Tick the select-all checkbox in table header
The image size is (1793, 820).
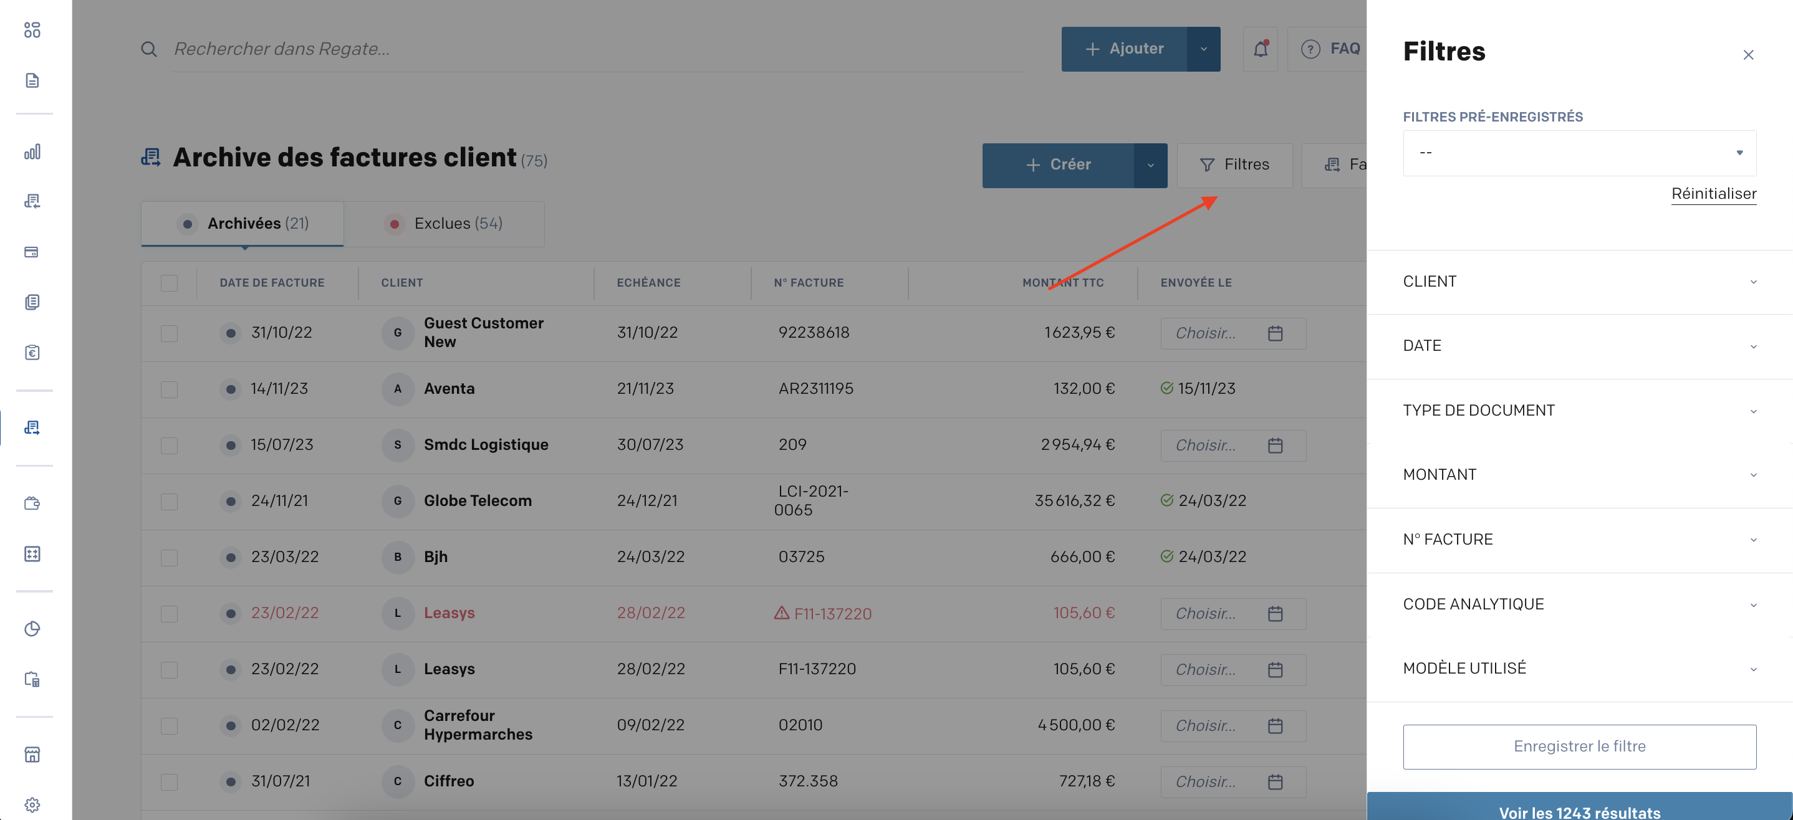169,282
